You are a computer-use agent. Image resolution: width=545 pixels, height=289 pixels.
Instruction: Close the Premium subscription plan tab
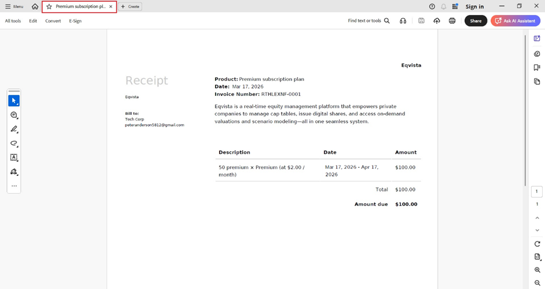pyautogui.click(x=110, y=6)
